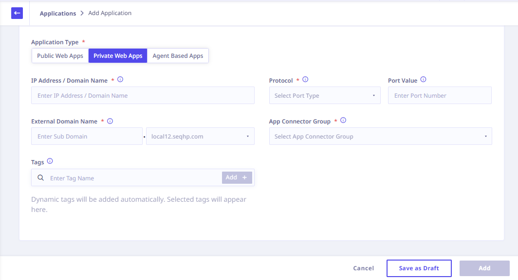
Task: Click the tag search magnifier icon
Action: (40, 178)
